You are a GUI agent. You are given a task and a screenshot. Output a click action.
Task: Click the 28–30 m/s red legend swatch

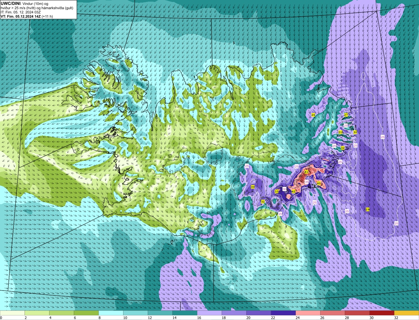tap(357, 313)
